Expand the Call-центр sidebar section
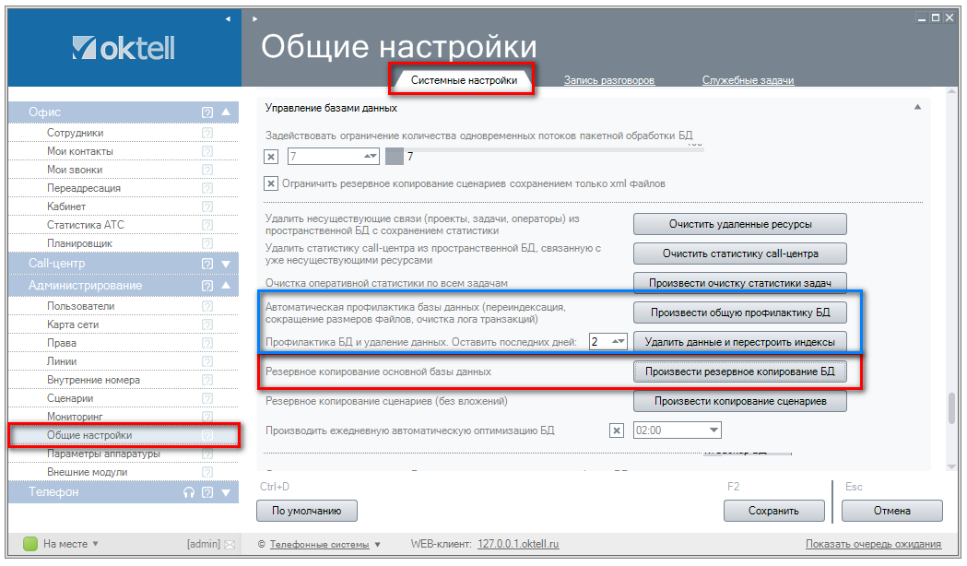 click(226, 265)
